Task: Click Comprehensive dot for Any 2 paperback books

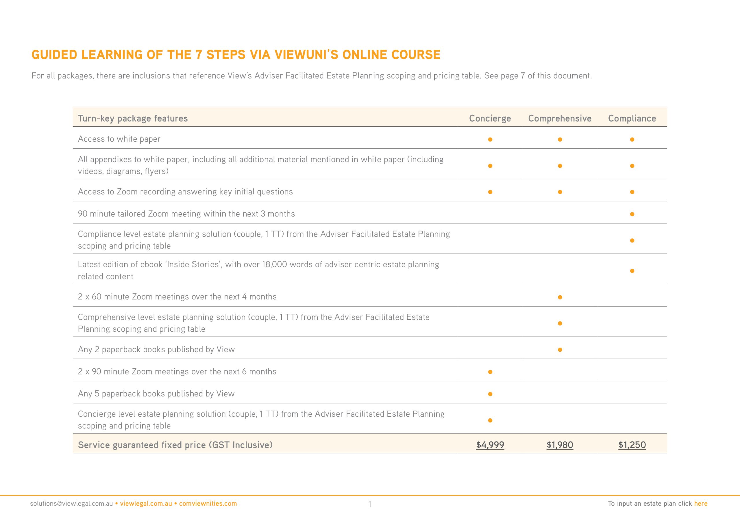Action: (560, 350)
